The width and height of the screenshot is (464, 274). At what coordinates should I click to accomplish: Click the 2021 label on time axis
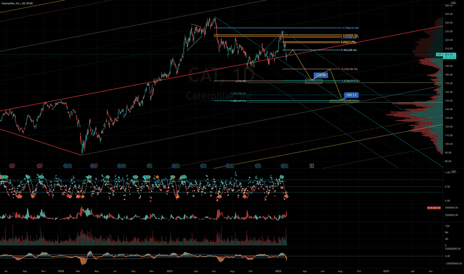pos(170,271)
